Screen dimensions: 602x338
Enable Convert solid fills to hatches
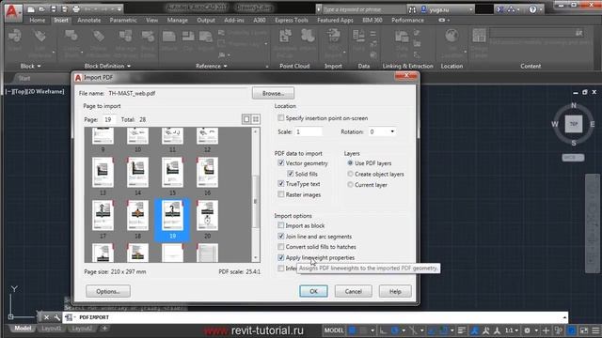[281, 247]
